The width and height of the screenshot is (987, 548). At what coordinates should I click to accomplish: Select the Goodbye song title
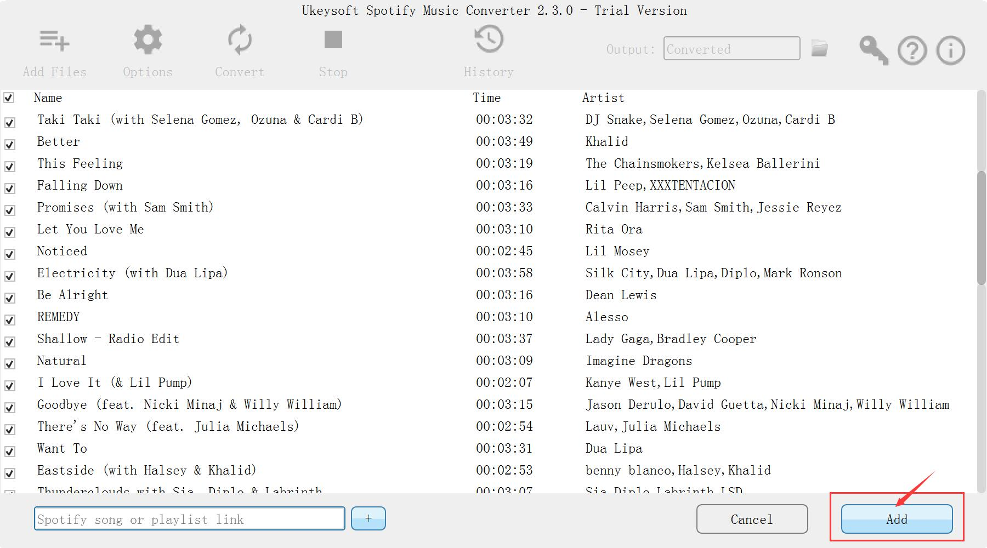point(190,404)
